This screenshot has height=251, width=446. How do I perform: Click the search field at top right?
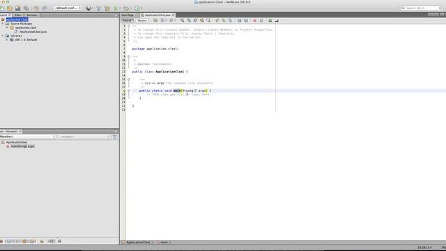tap(422, 8)
